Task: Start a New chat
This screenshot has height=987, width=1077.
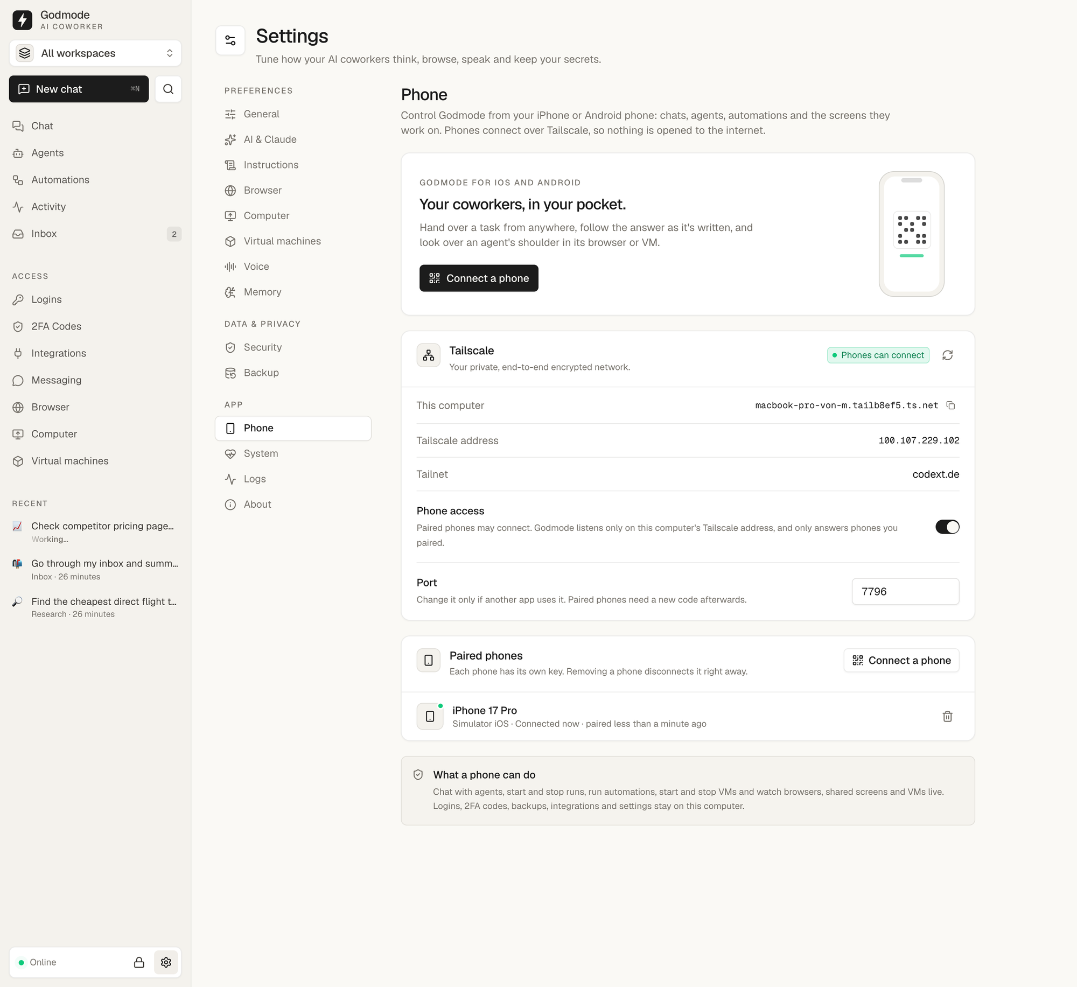Action: coord(79,89)
